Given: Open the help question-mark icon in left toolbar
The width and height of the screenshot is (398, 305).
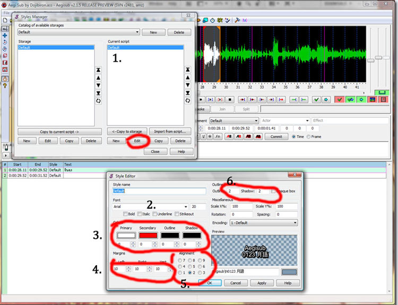Looking at the screenshot, I should tap(5, 86).
